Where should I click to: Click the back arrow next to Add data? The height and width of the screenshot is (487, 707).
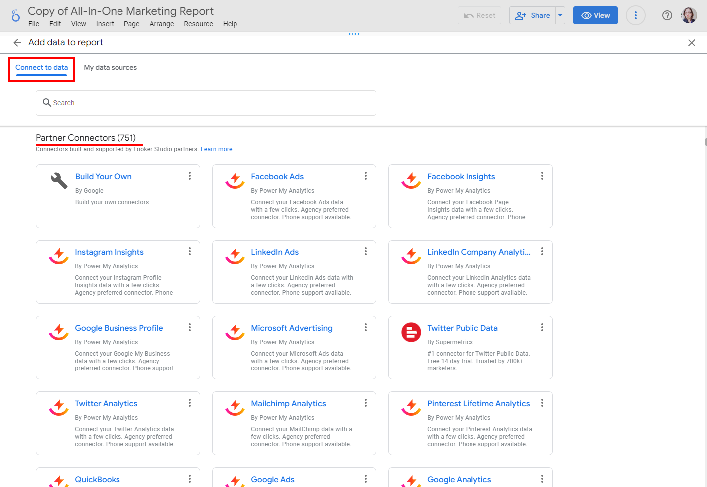coord(17,43)
